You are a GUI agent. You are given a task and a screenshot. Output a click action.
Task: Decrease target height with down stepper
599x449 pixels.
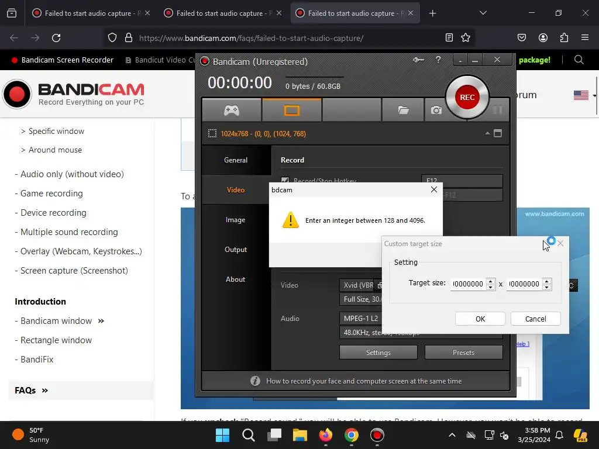click(547, 287)
